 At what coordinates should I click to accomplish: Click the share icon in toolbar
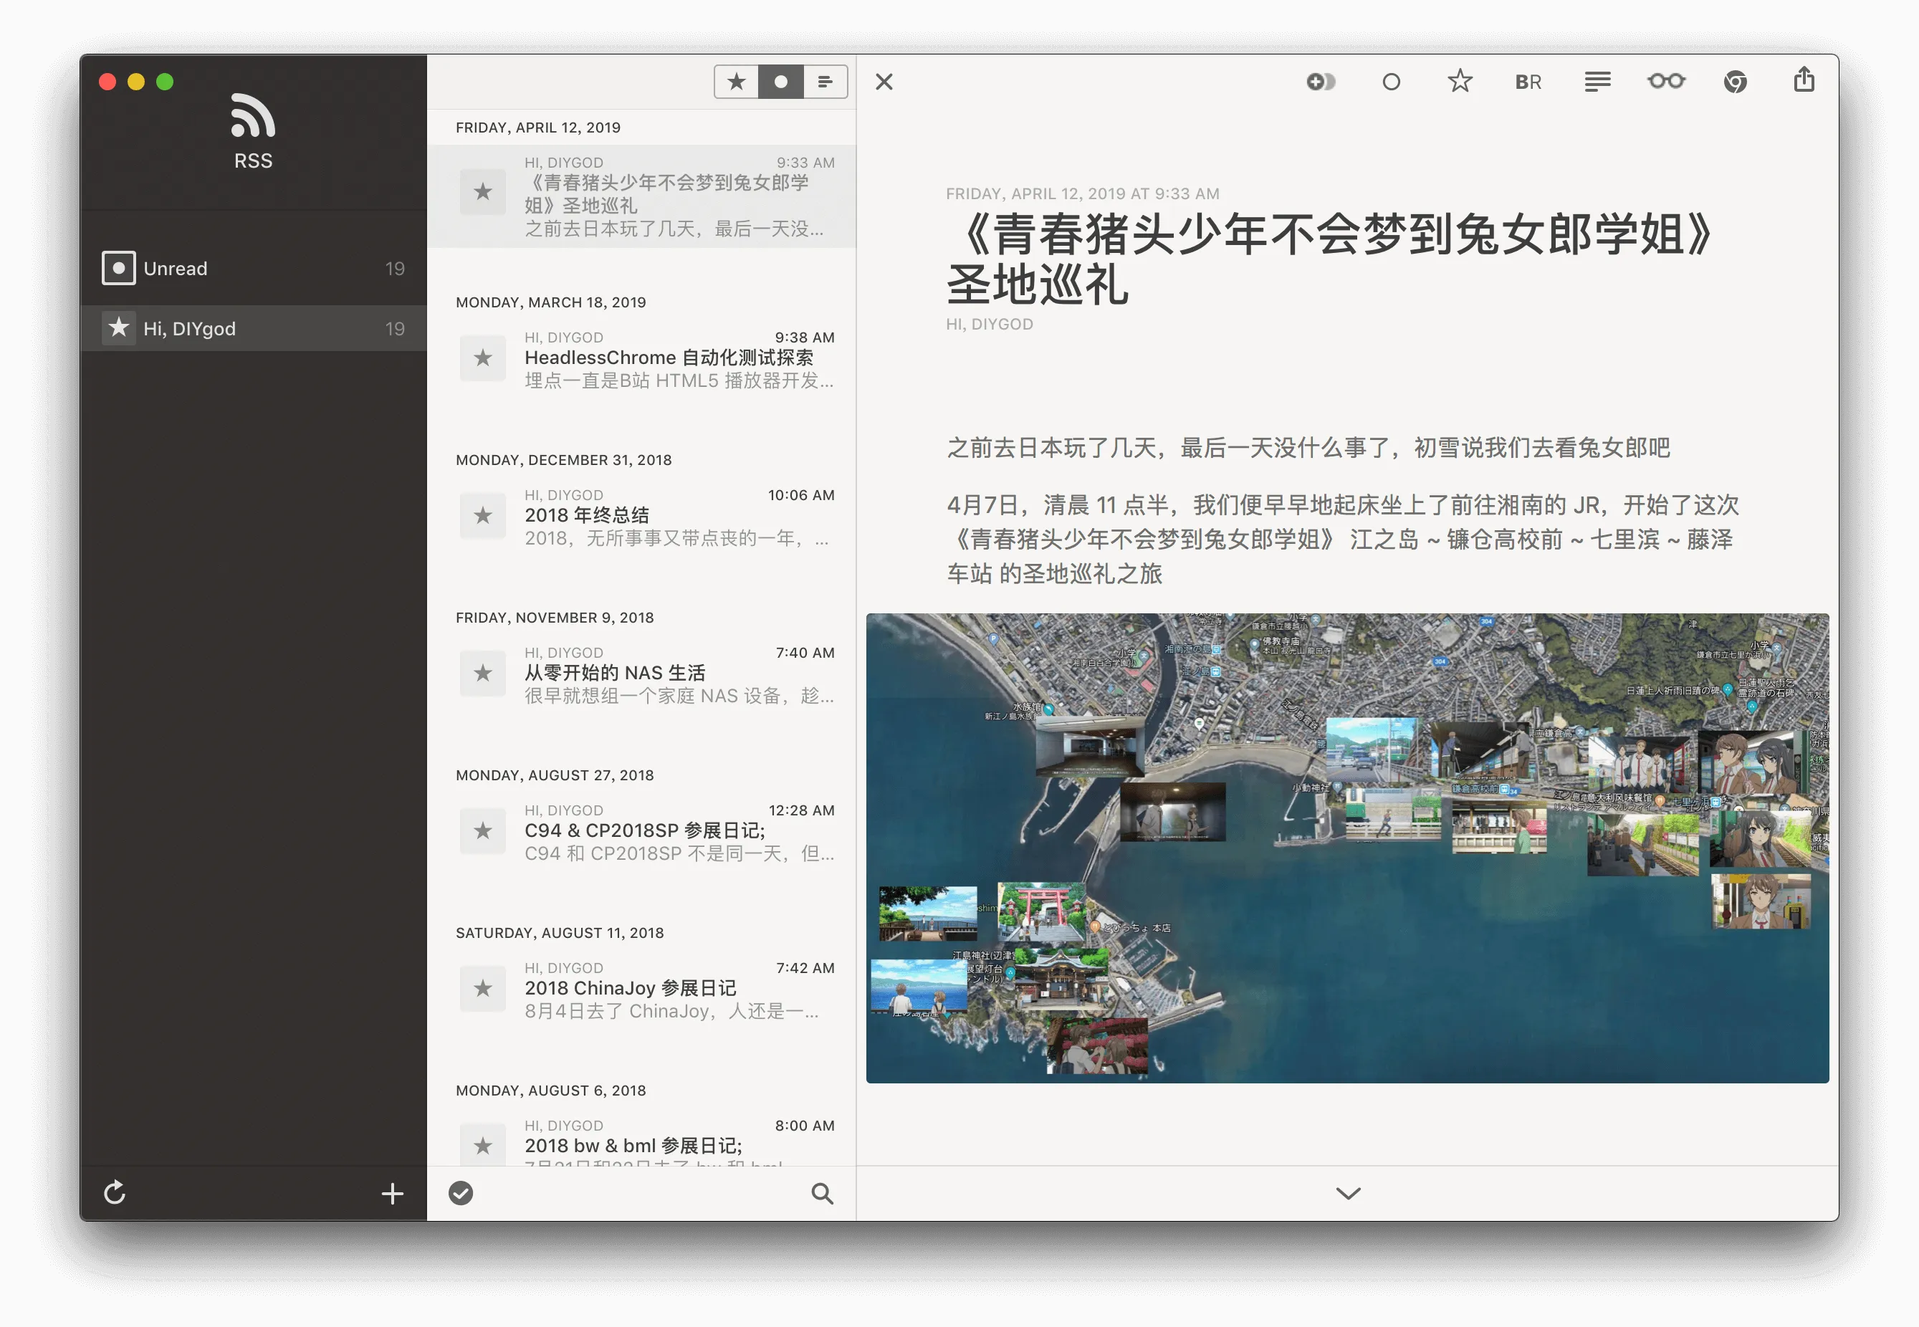point(1804,81)
